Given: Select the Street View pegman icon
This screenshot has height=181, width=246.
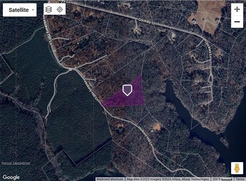Looking at the screenshot, I should click(x=237, y=168).
